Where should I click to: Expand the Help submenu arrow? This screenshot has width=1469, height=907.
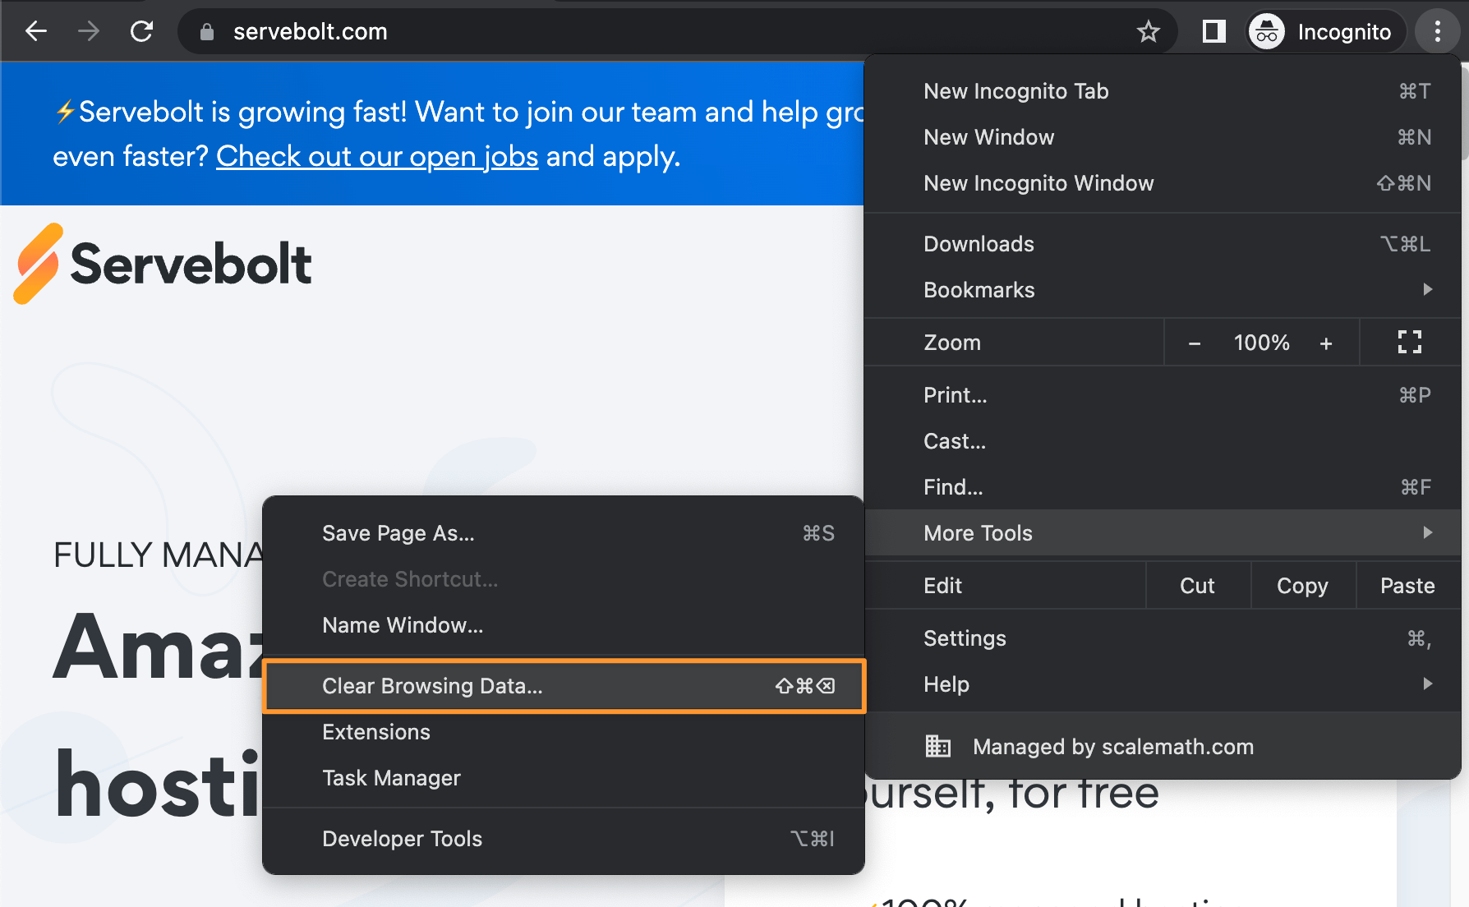[1428, 684]
